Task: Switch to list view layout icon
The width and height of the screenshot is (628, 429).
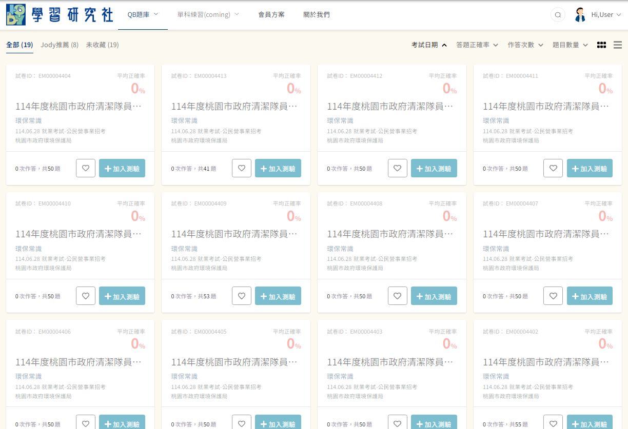Action: [618, 45]
